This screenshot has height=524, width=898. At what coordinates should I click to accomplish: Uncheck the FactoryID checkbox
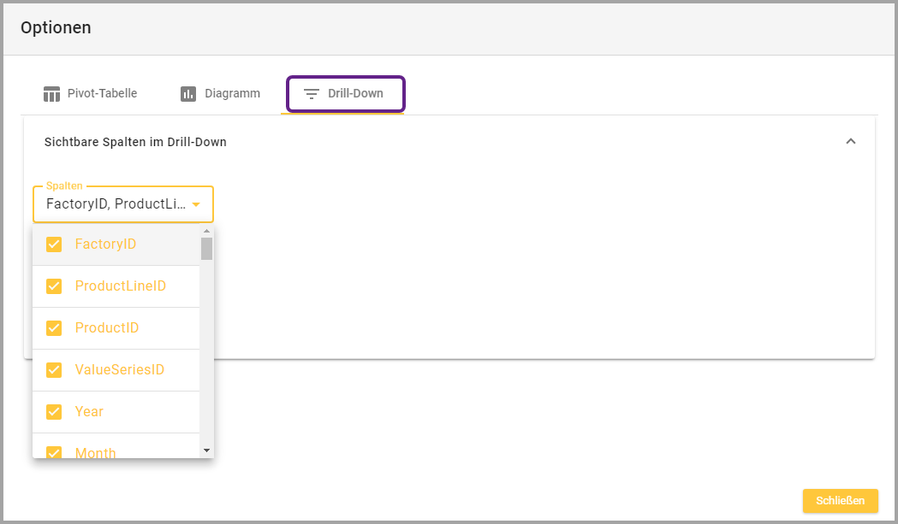[x=54, y=244]
